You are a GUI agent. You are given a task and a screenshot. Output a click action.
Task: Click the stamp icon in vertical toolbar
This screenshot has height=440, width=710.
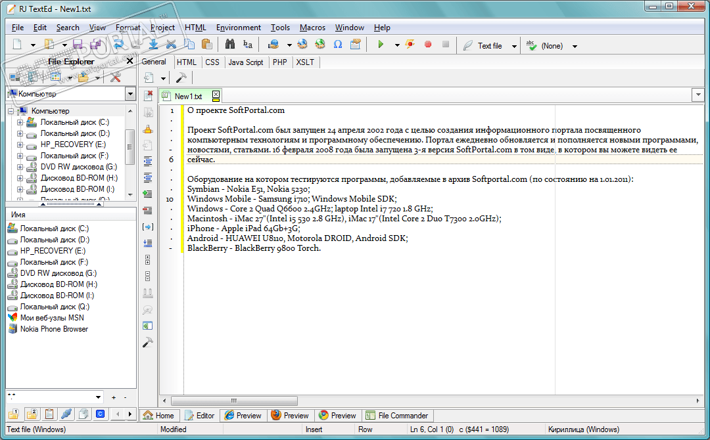click(x=148, y=129)
